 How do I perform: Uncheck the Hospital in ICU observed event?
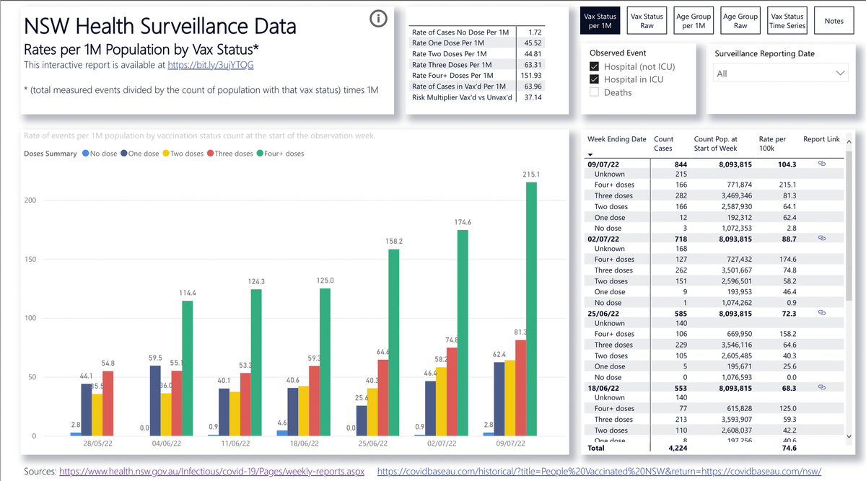pyautogui.click(x=595, y=79)
